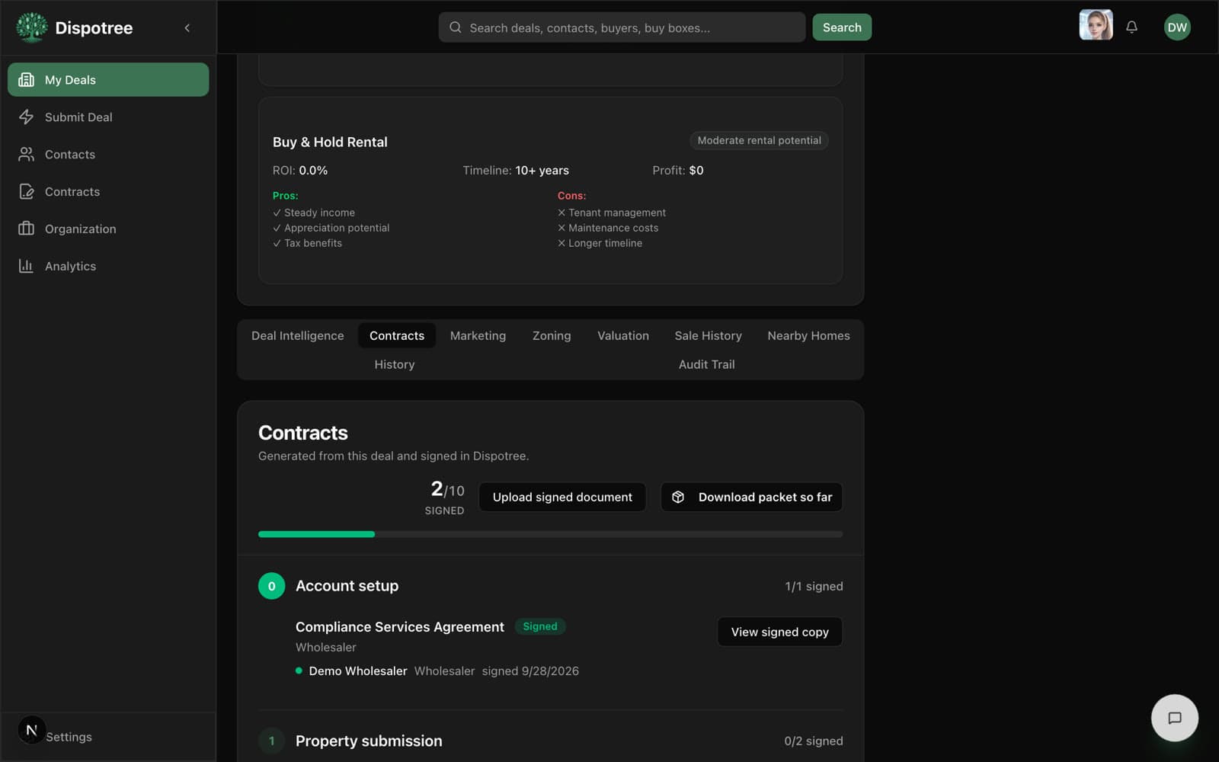Viewport: 1219px width, 762px height.
Task: Switch to Sale History tab
Action: point(708,335)
